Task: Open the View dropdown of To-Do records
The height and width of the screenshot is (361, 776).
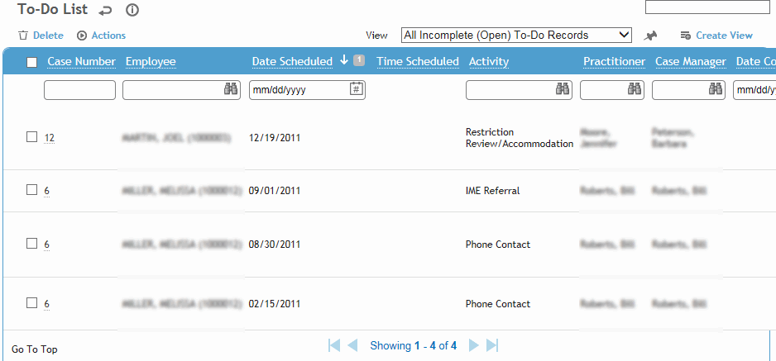Action: click(517, 35)
